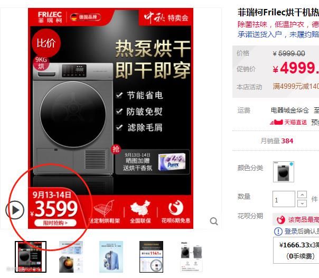Click the quantity input field

coord(284,199)
